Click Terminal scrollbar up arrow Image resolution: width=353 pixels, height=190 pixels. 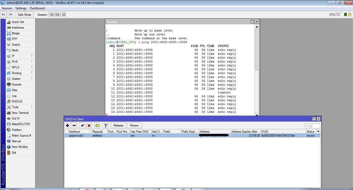click(x=257, y=27)
